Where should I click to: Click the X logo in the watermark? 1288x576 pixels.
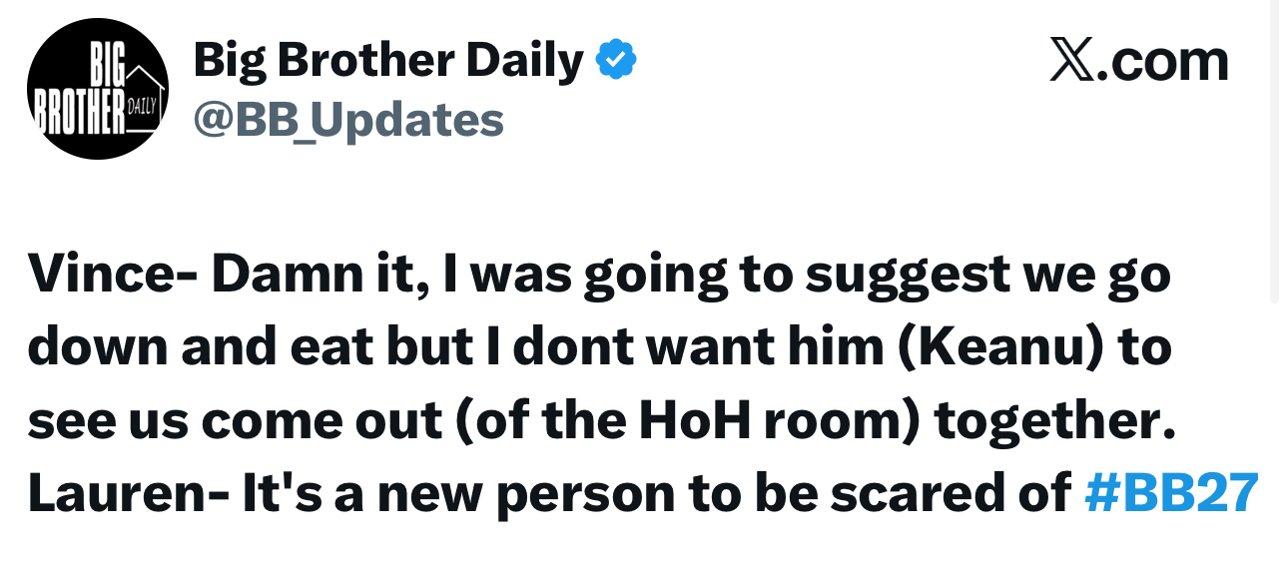pos(1073,62)
